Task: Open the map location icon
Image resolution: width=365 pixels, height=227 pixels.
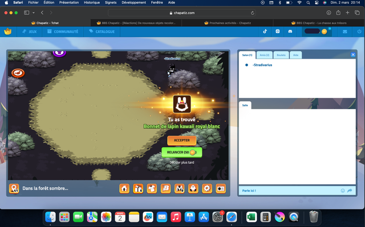Action: (x=14, y=188)
